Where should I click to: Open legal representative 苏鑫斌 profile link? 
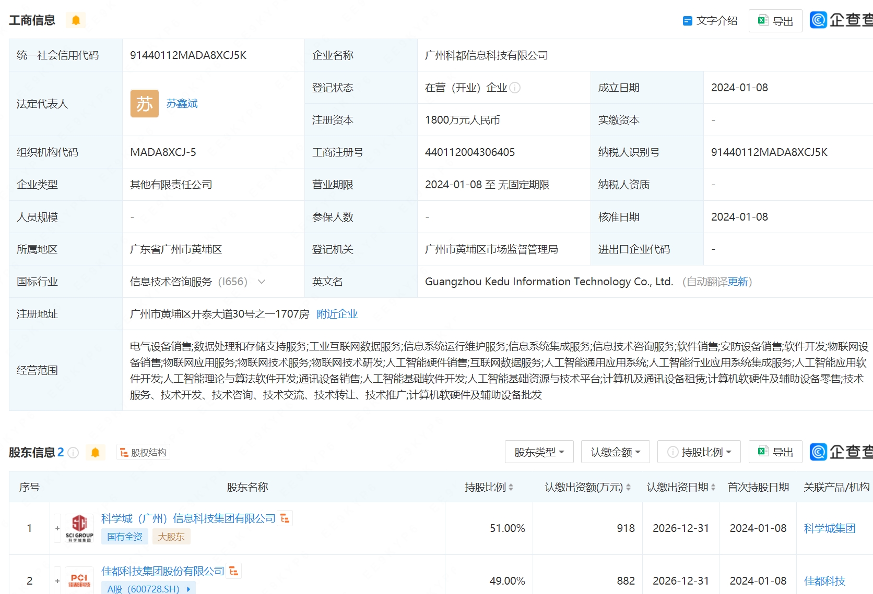181,103
